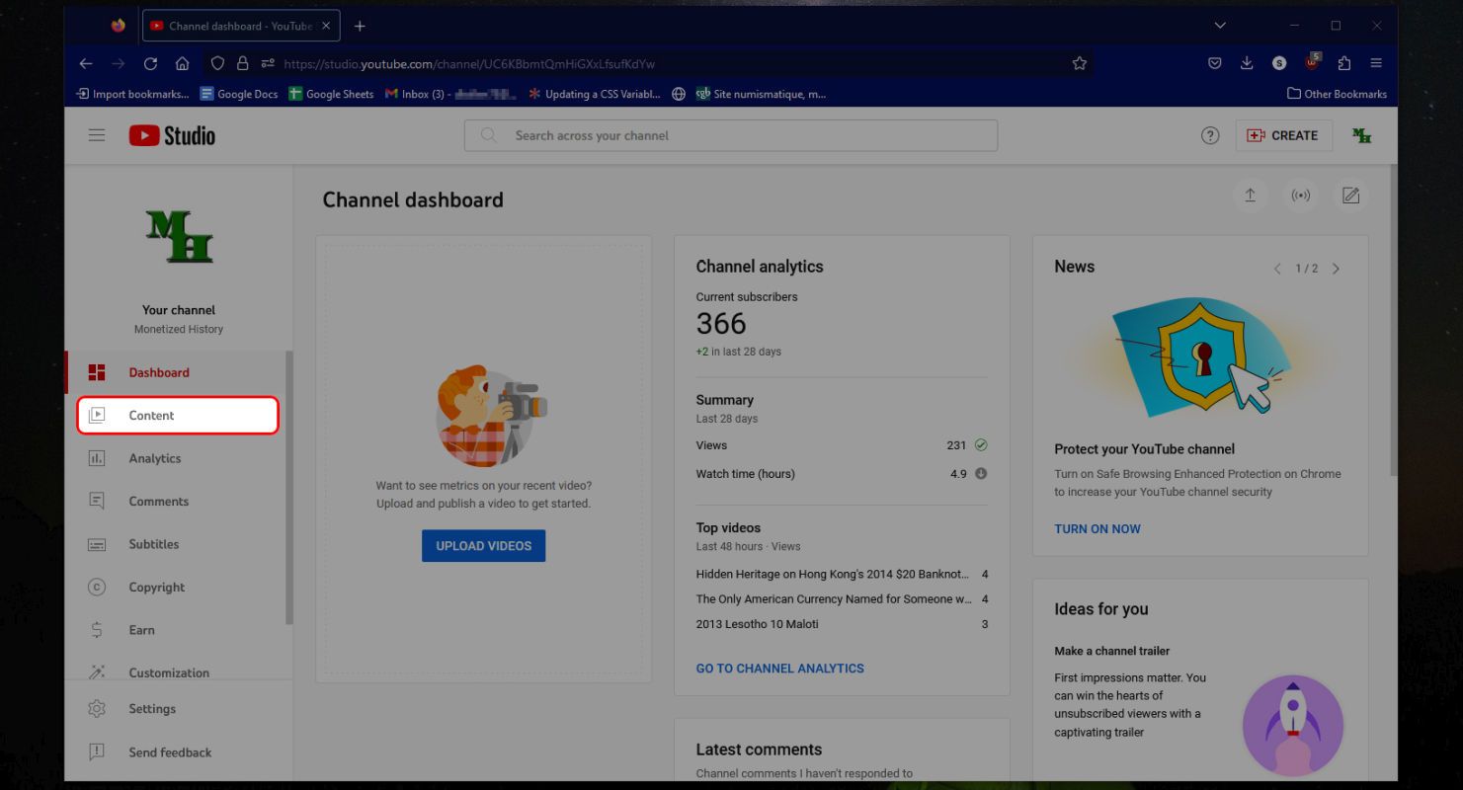The image size is (1463, 790).
Task: Click the upload videos arrow icon
Action: click(x=1250, y=196)
